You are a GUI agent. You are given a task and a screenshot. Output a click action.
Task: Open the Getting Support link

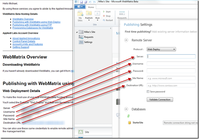pyautogui.click(x=21, y=47)
